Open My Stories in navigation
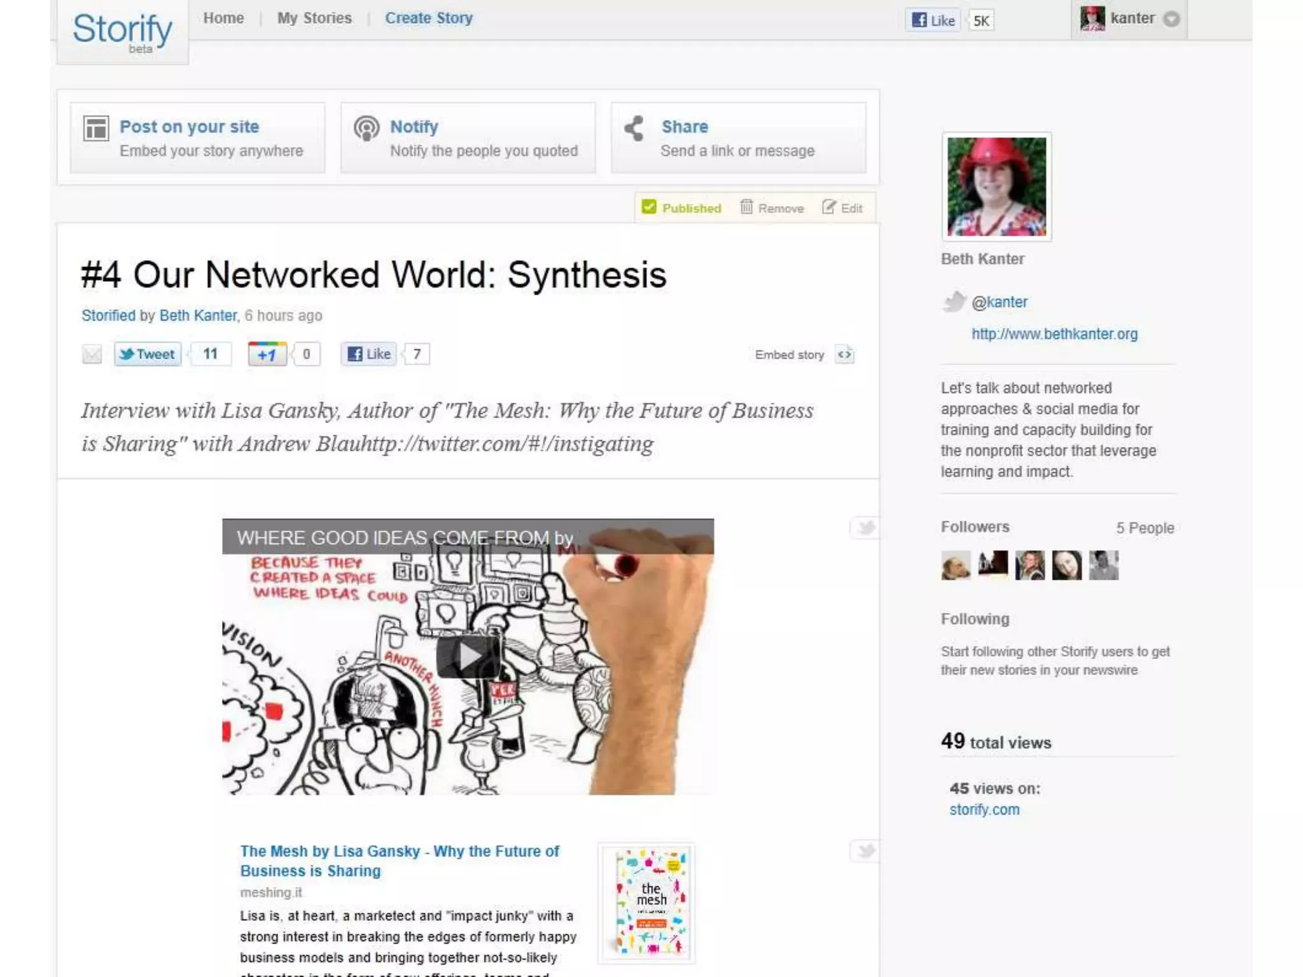1303x977 pixels. point(314,18)
